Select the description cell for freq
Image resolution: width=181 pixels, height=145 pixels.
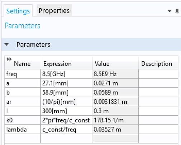158,74
